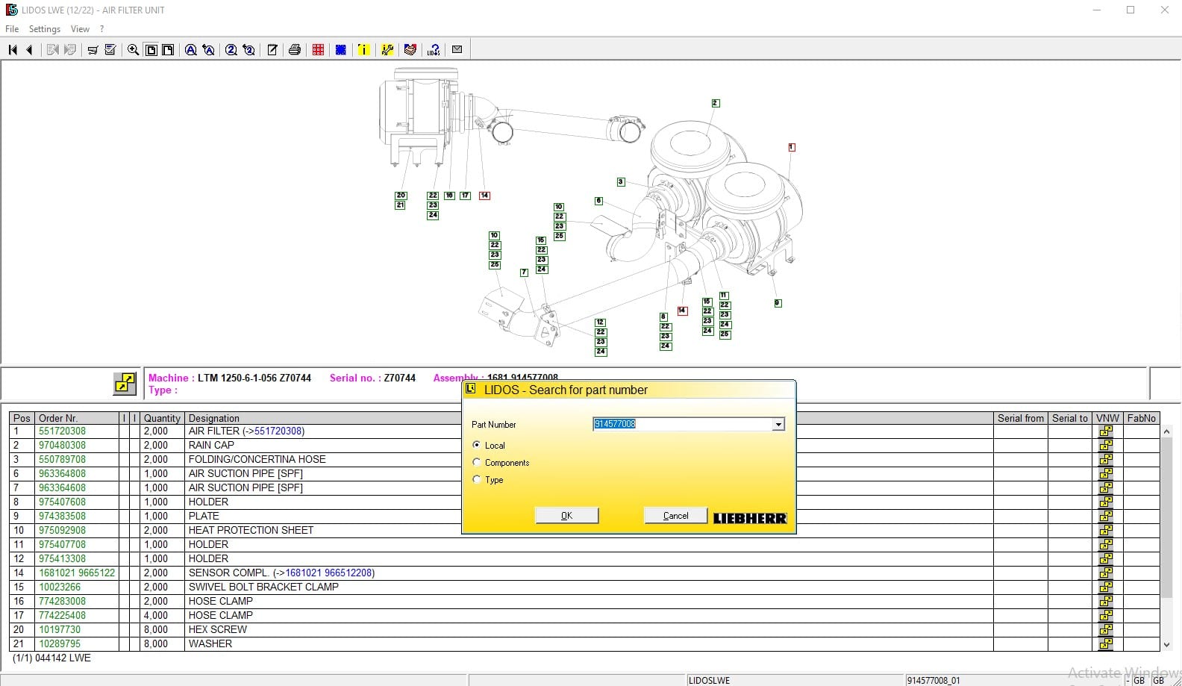This screenshot has width=1182, height=686.
Task: Expand the Part Number dropdown arrow
Action: (x=778, y=424)
